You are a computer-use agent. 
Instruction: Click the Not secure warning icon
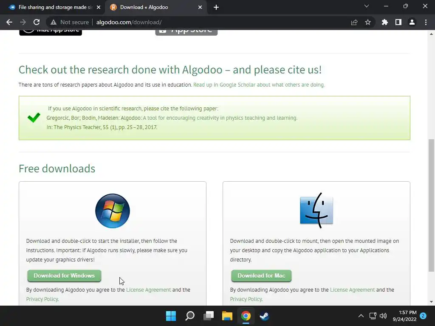pyautogui.click(x=54, y=22)
